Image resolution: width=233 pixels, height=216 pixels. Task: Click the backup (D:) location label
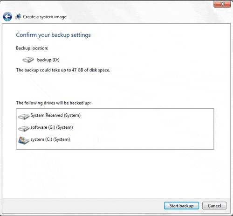point(48,60)
